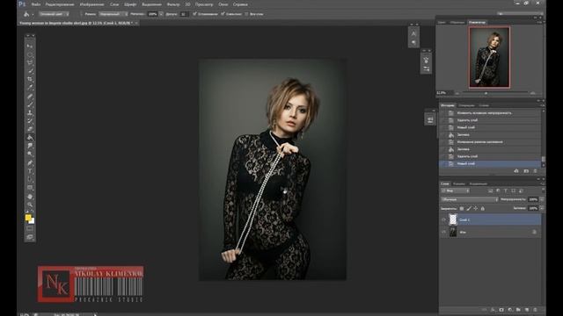Select the Clone Stamp tool

30,113
